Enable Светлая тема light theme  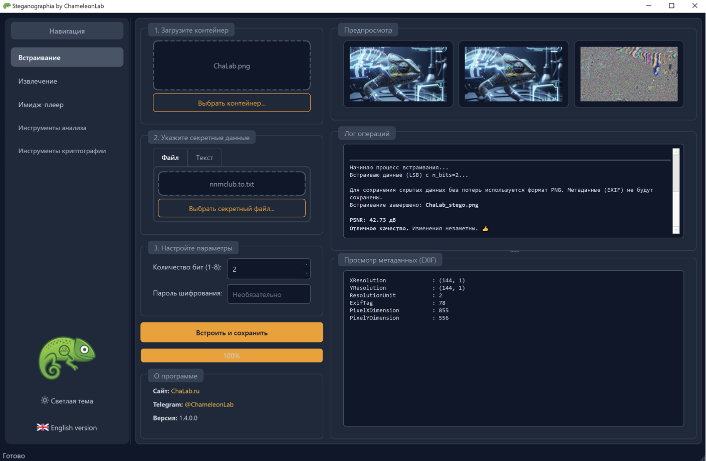click(72, 401)
